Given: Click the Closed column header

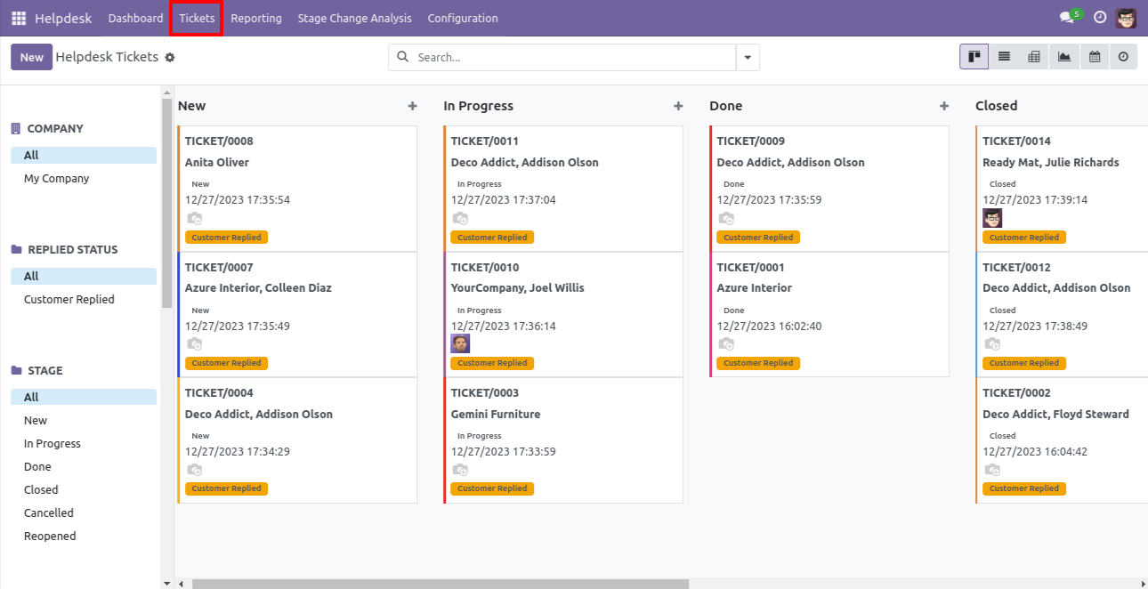Looking at the screenshot, I should coord(997,106).
